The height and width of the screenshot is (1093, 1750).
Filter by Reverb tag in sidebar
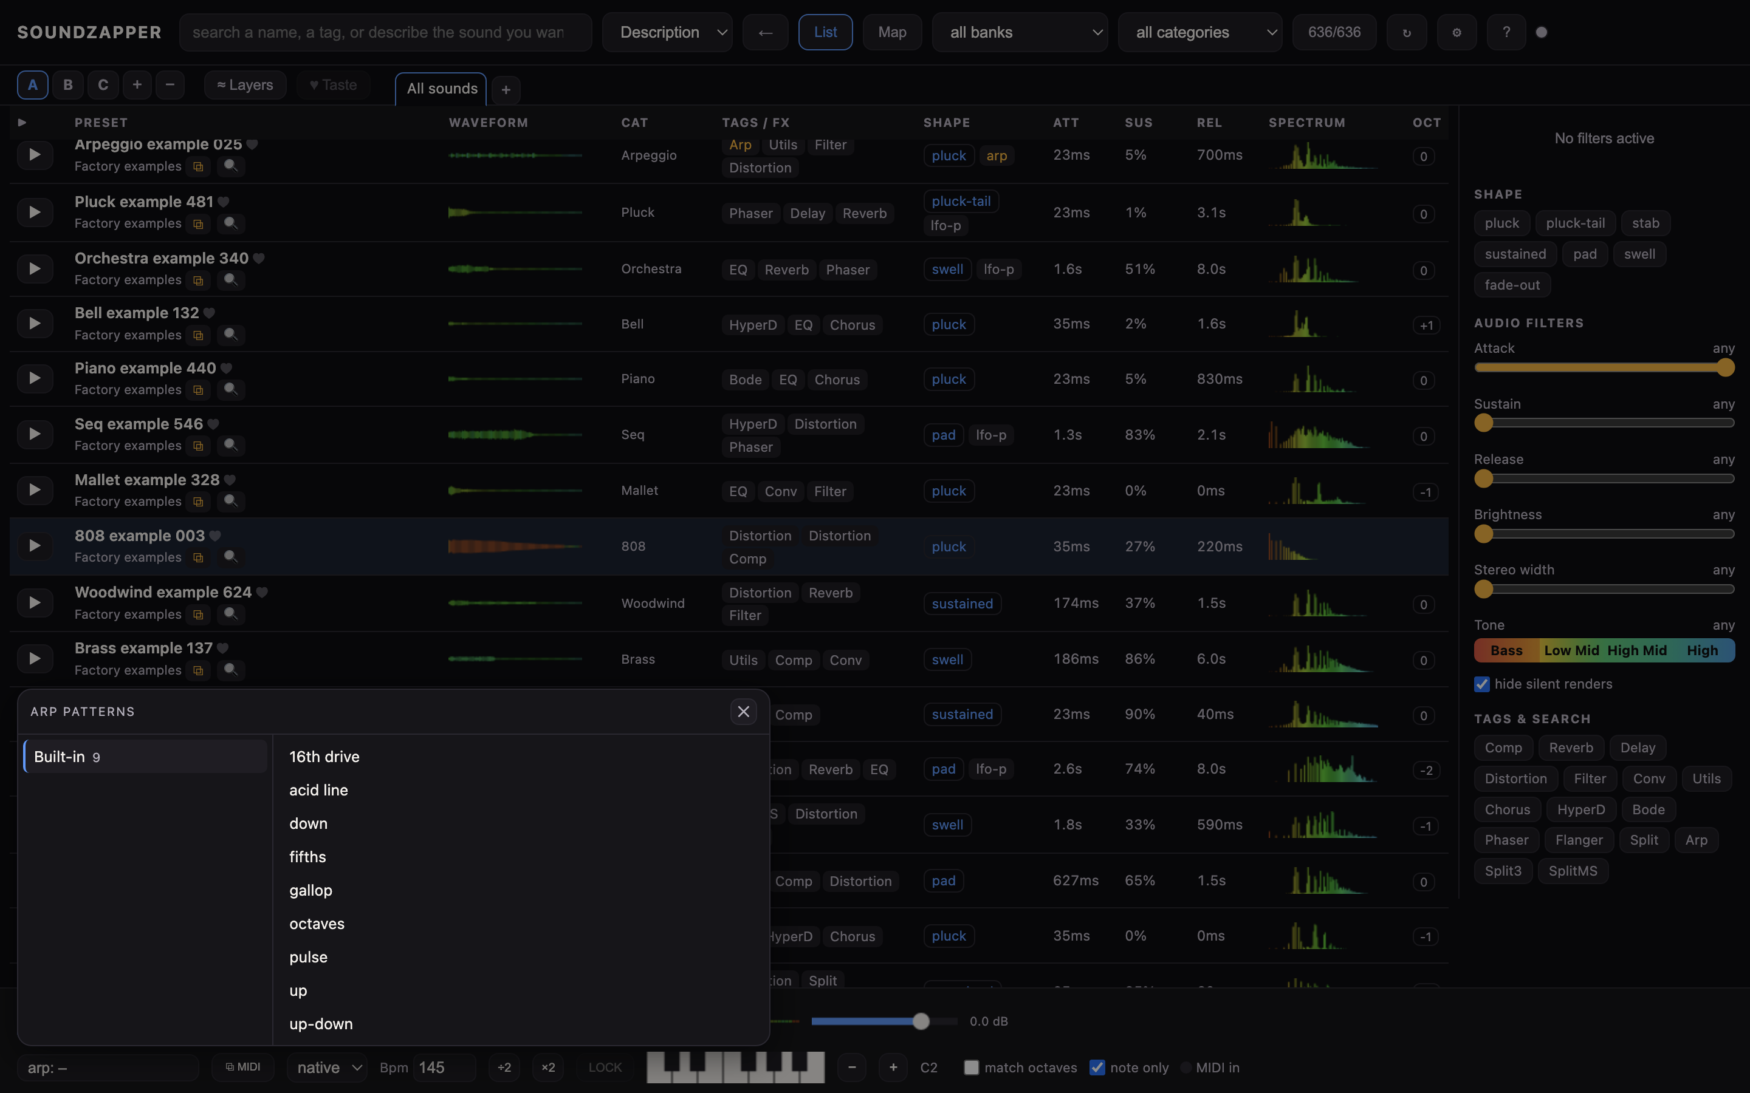(x=1571, y=748)
